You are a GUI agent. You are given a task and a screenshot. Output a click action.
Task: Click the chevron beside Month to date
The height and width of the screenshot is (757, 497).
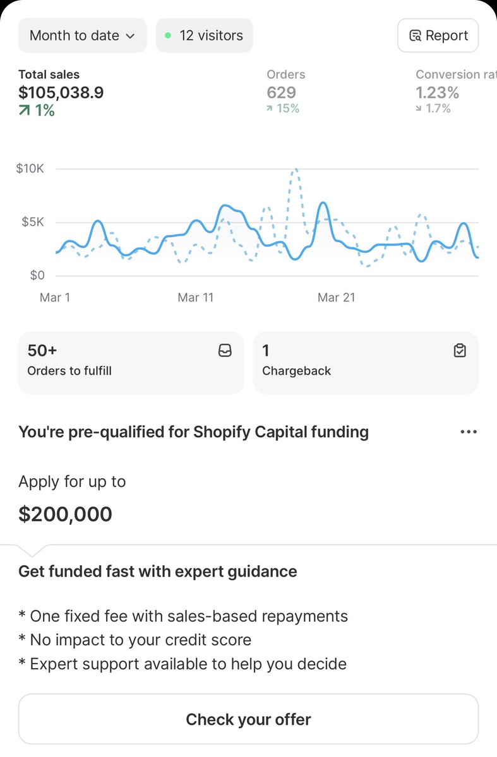pyautogui.click(x=131, y=36)
